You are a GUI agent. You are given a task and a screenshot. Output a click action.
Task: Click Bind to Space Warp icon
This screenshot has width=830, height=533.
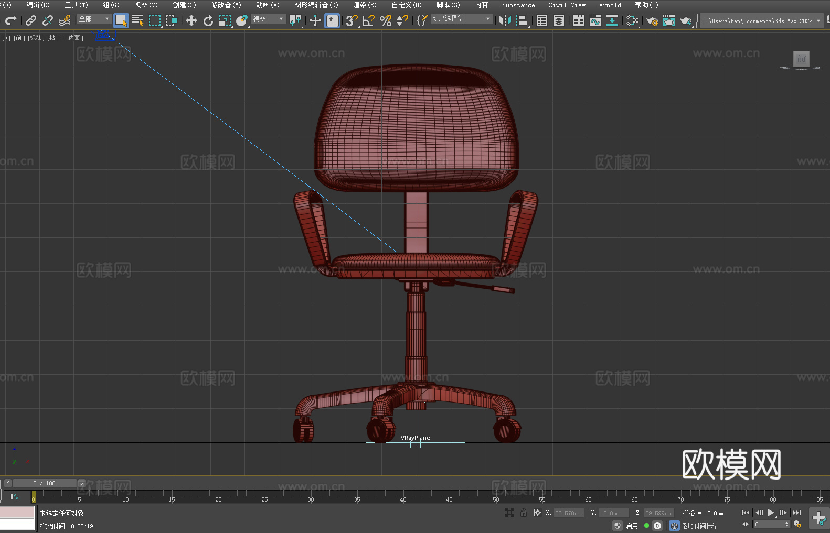65,20
